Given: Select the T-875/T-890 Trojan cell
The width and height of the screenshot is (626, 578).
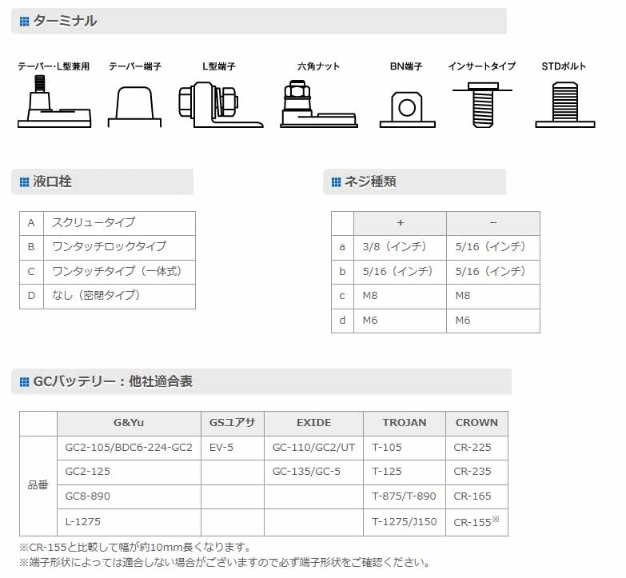Looking at the screenshot, I should pos(404,496).
